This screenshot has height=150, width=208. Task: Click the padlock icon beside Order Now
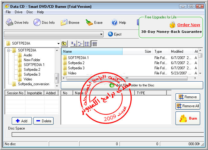pyautogui.click(x=172, y=25)
